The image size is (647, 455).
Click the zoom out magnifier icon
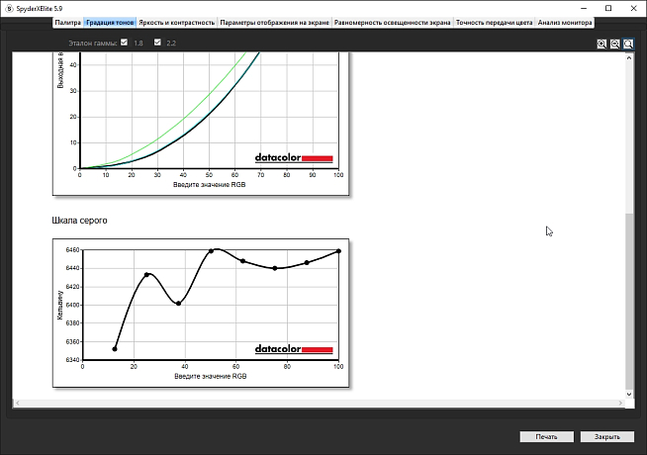pyautogui.click(x=614, y=45)
